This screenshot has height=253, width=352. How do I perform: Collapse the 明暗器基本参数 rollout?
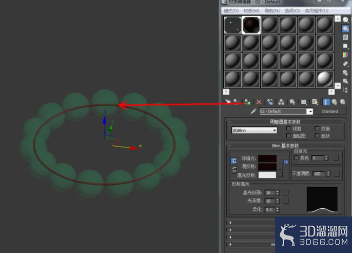(x=285, y=122)
